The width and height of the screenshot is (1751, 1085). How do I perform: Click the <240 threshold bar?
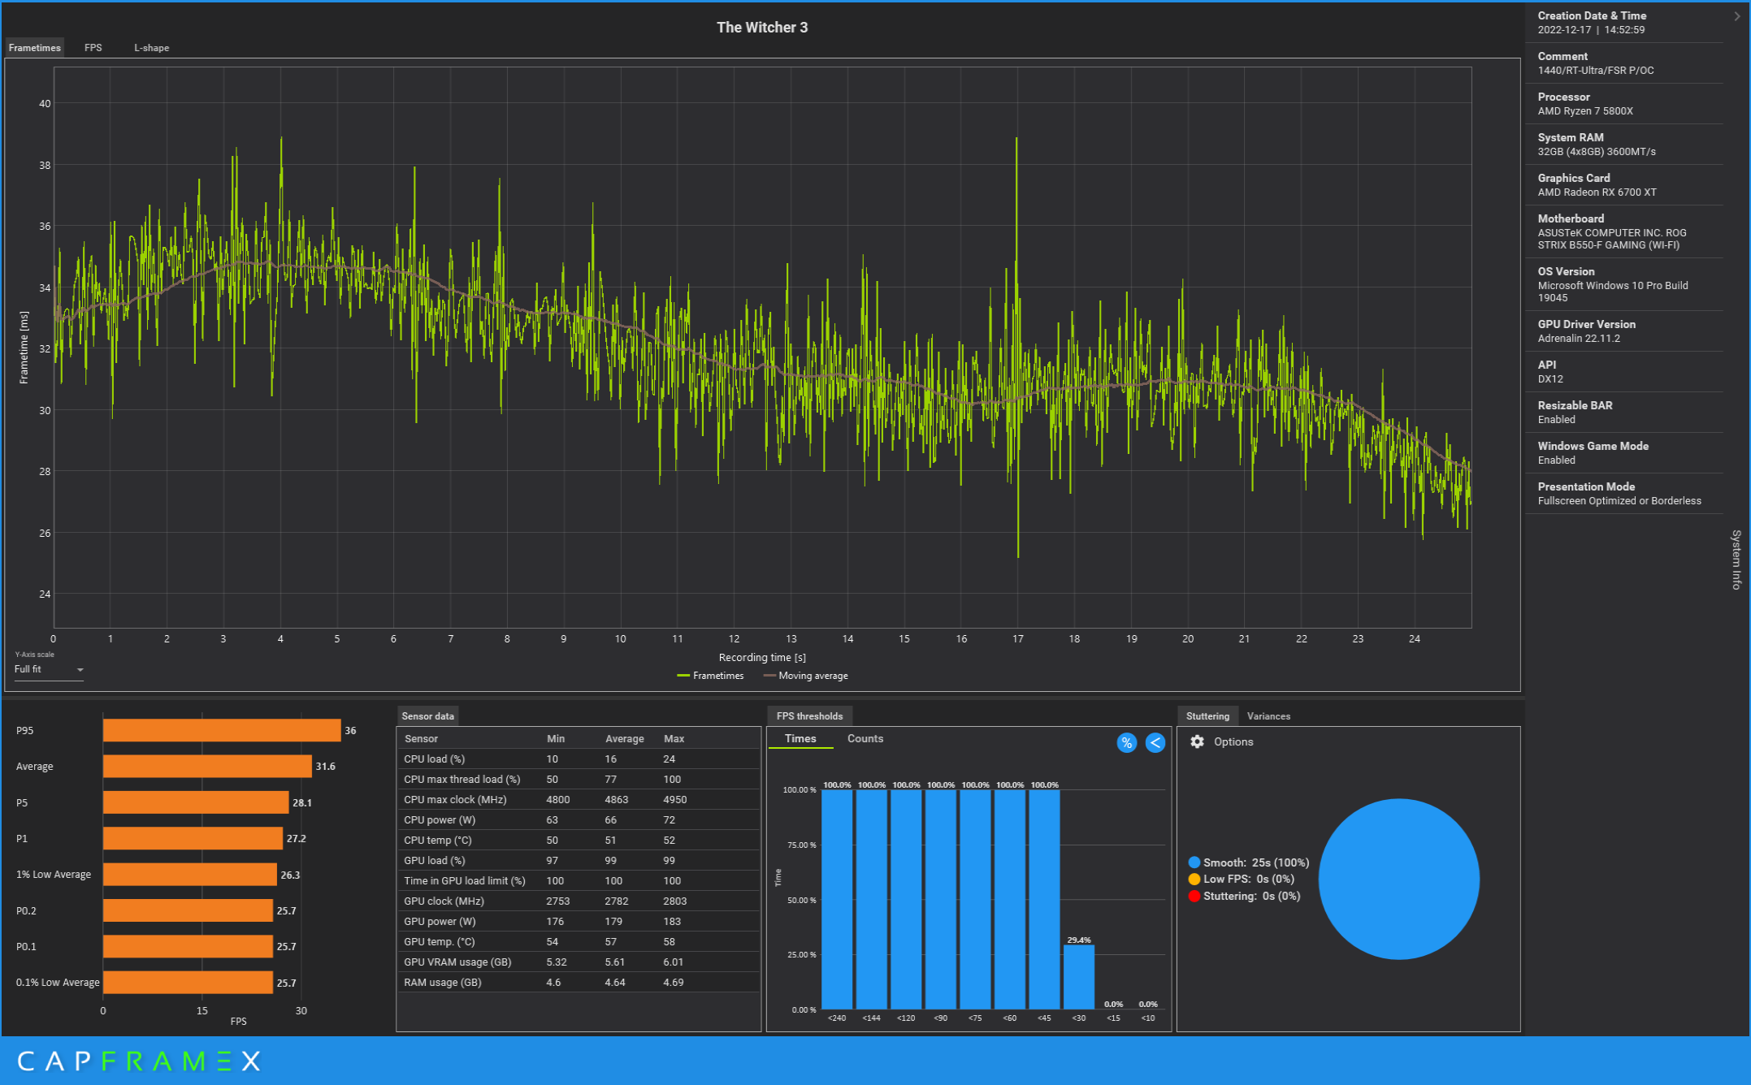[837, 899]
